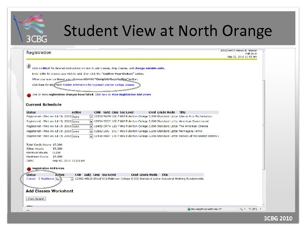Click the 3CBG flag logo

pos(30,28)
